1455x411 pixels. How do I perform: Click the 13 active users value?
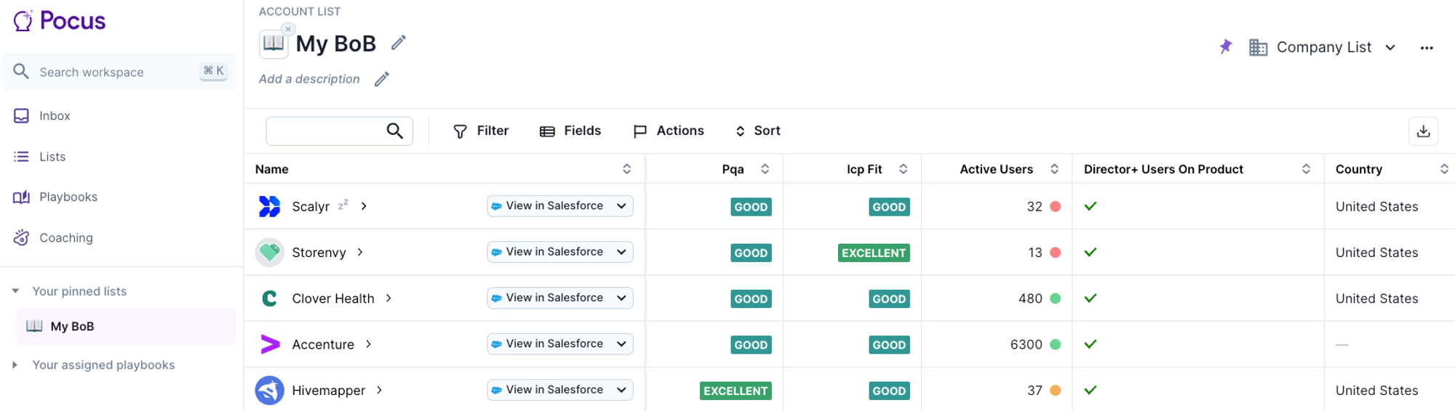(1035, 253)
